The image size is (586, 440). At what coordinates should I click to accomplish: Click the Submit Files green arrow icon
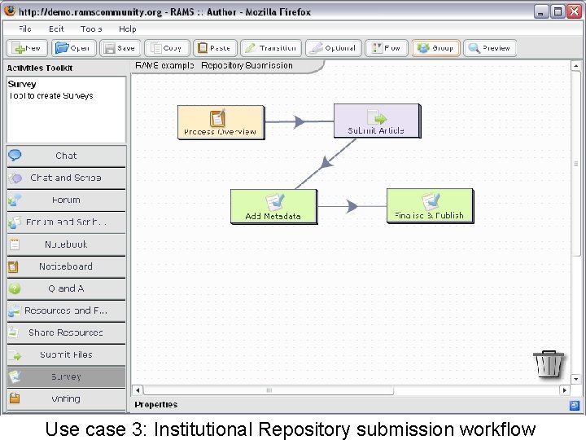(x=15, y=355)
